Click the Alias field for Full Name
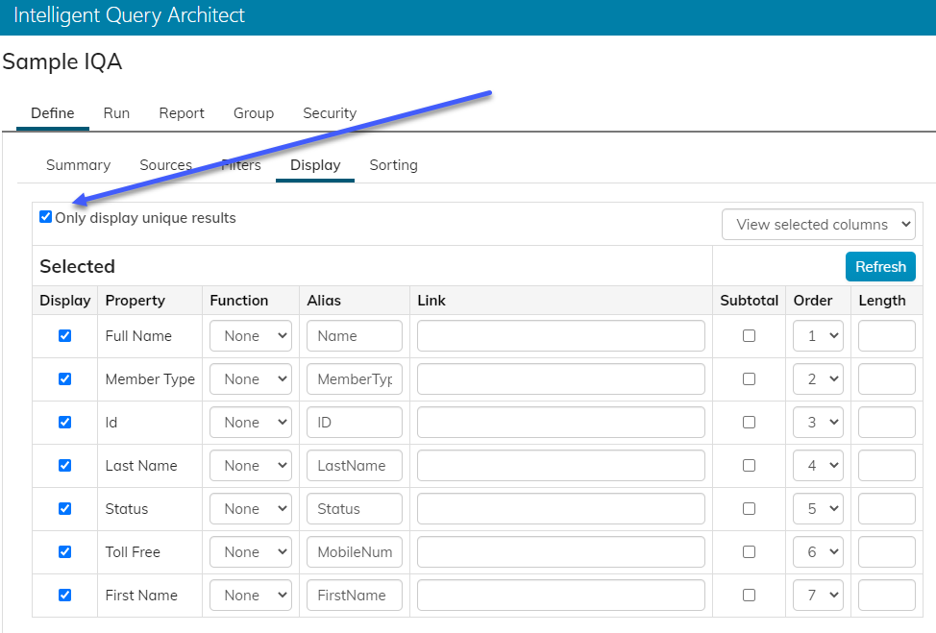Viewport: 936px width, 633px height. 354,336
